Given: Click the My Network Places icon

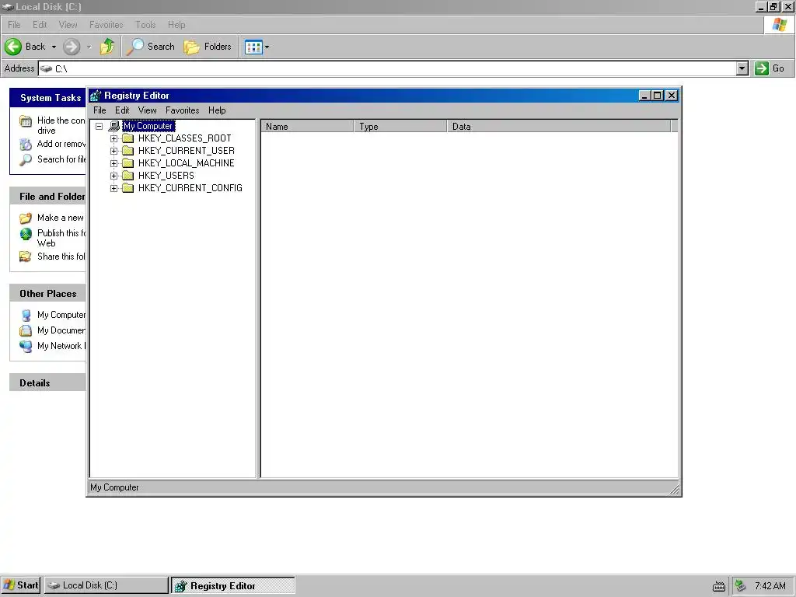Looking at the screenshot, I should point(26,346).
